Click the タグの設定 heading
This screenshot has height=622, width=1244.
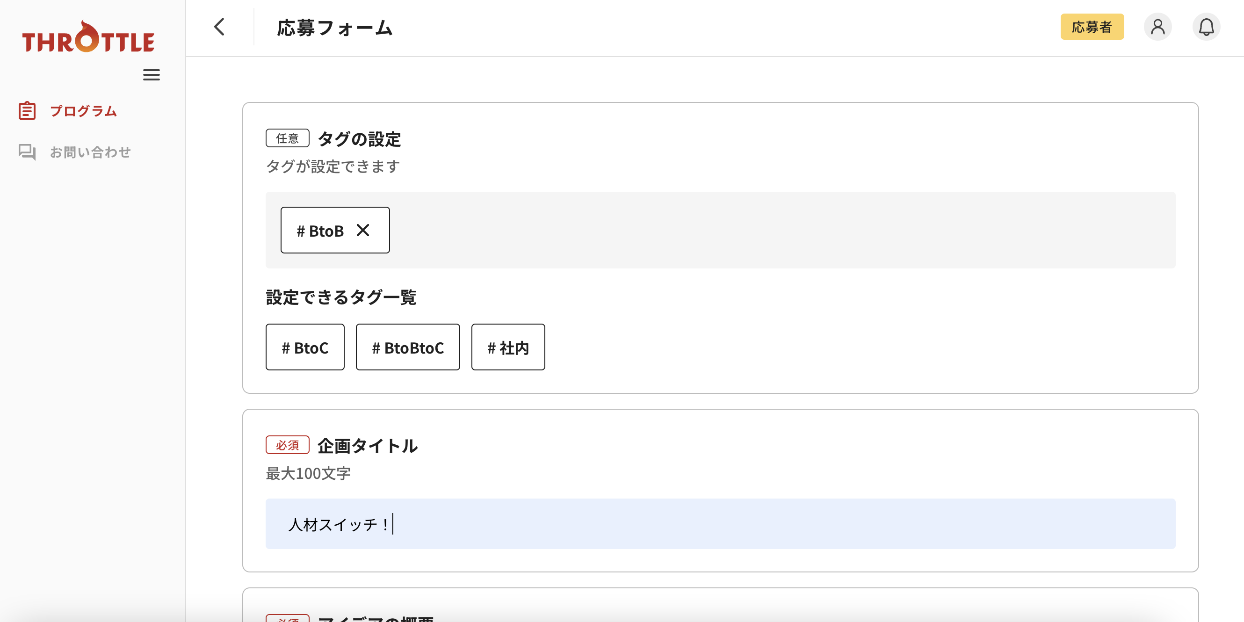coord(359,139)
